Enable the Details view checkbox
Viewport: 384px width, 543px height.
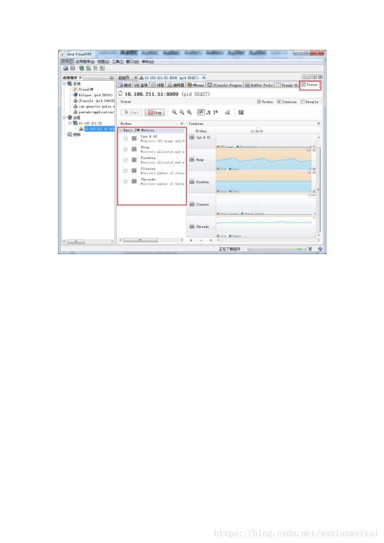[x=303, y=102]
